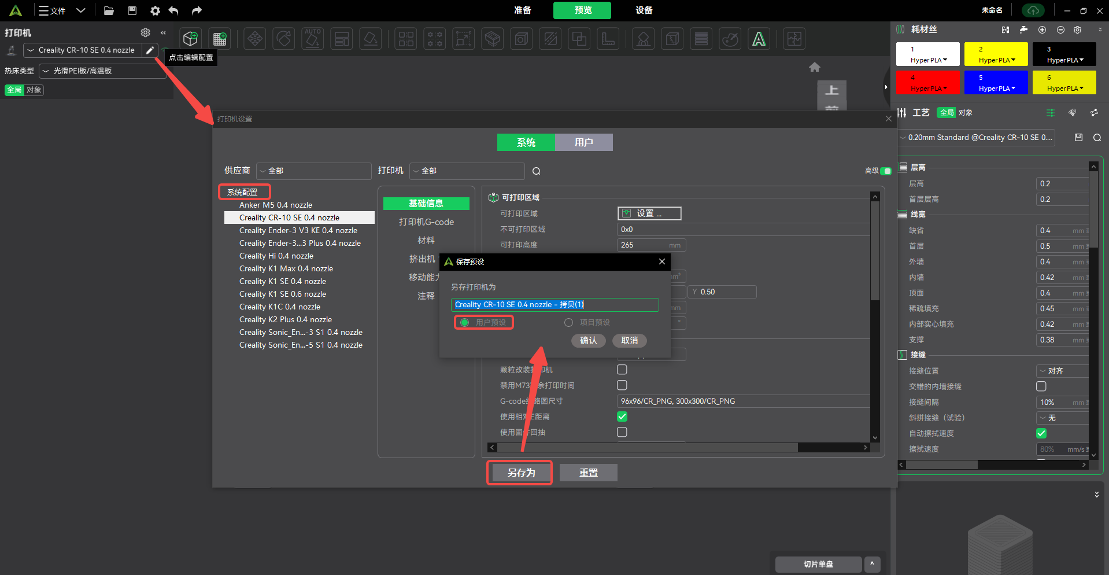This screenshot has width=1109, height=575.
Task: Select the 项目预设 radio button
Action: point(568,322)
